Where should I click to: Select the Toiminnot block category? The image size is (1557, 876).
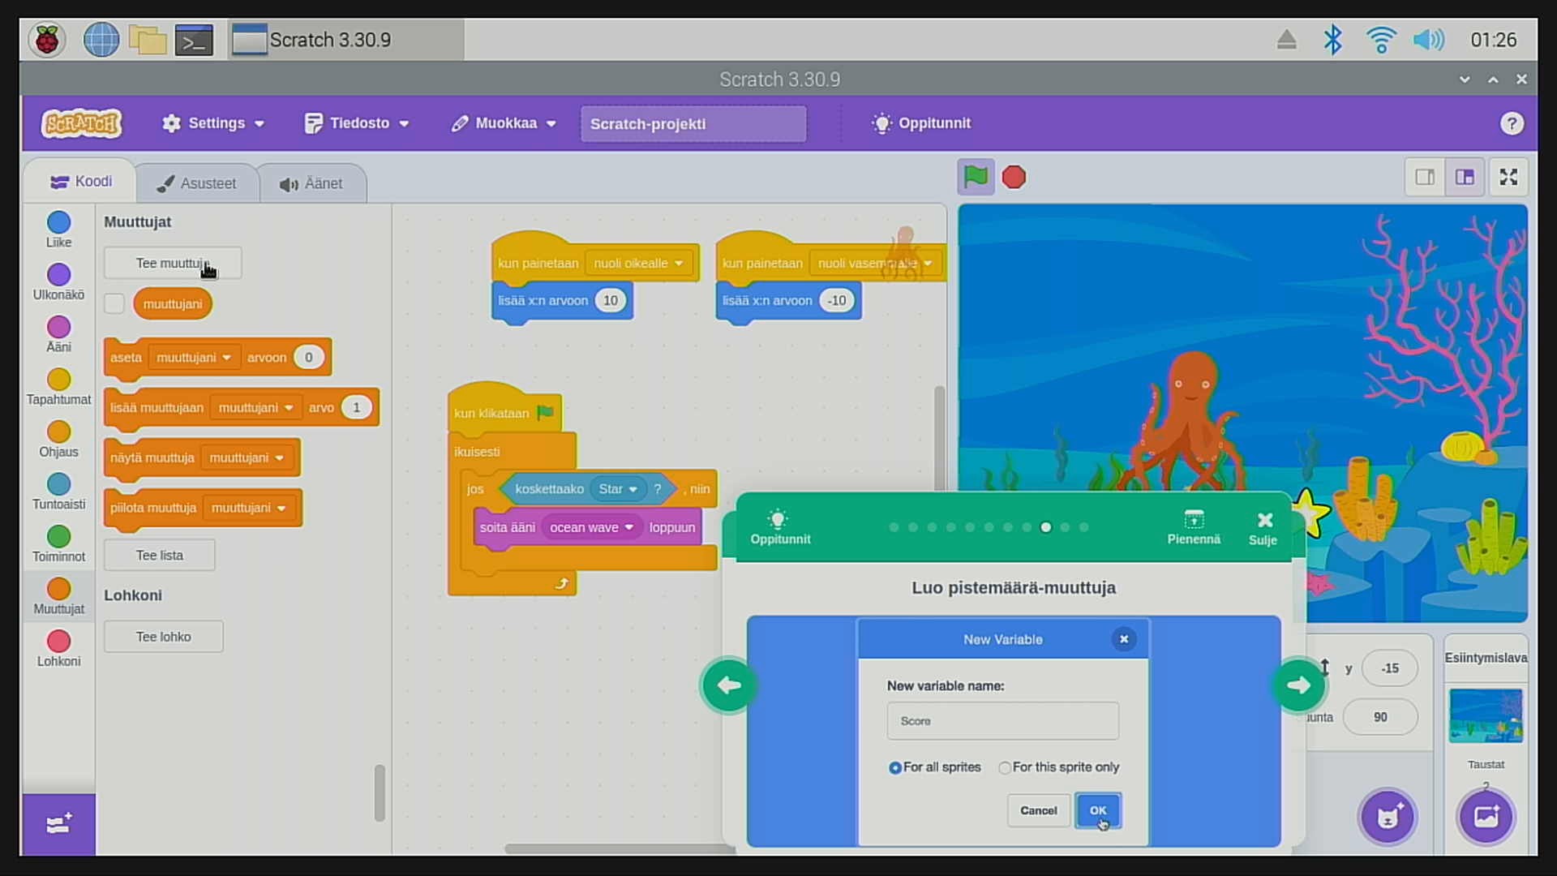(58, 544)
